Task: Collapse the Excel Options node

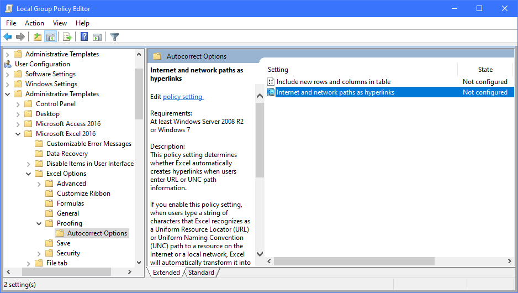Action: pos(29,174)
